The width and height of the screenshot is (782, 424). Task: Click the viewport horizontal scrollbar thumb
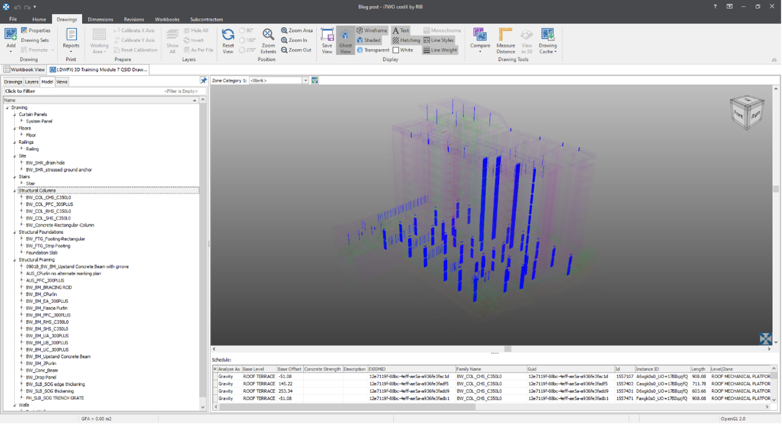click(x=507, y=349)
